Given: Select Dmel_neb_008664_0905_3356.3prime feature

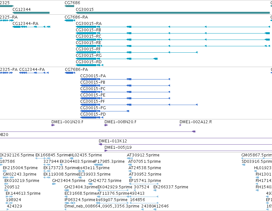Looking at the screenshot, I should click(102, 206).
